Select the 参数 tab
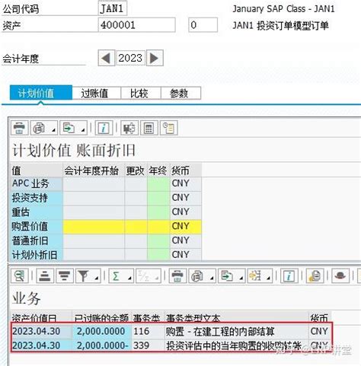Viewport: 361px width, 366px height. pyautogui.click(x=179, y=94)
